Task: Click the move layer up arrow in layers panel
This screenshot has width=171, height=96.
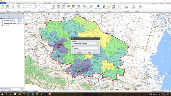Action: [x=3, y=16]
